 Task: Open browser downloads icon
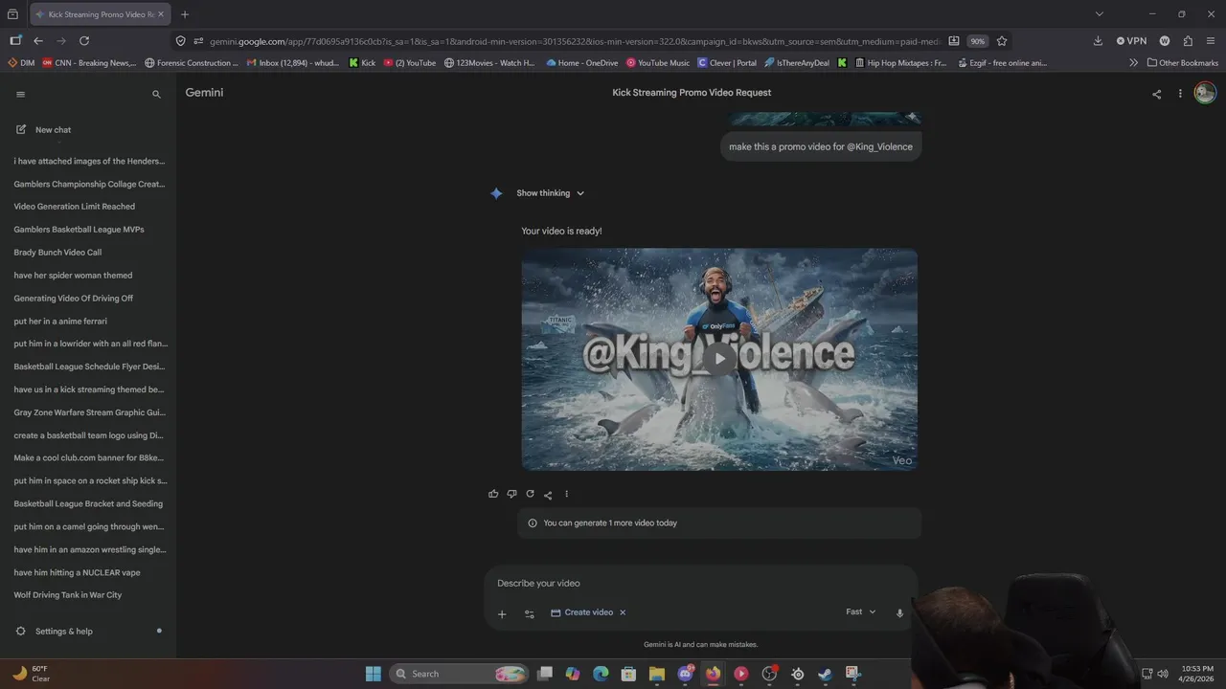[1098, 41]
